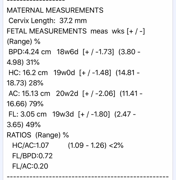This screenshot has height=180, width=176.
Task: Select the FL: 3.05 cm measurement
Action: click(28, 114)
